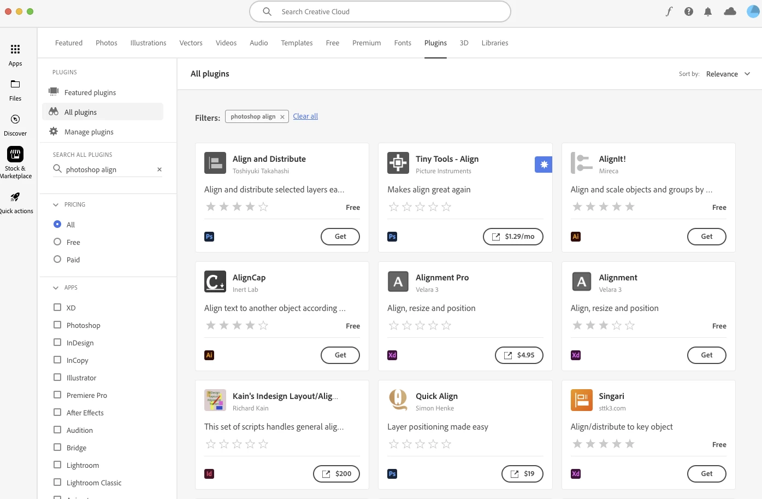Viewport: 762px width, 499px height.
Task: Check the XD app filter
Action: coord(57,307)
